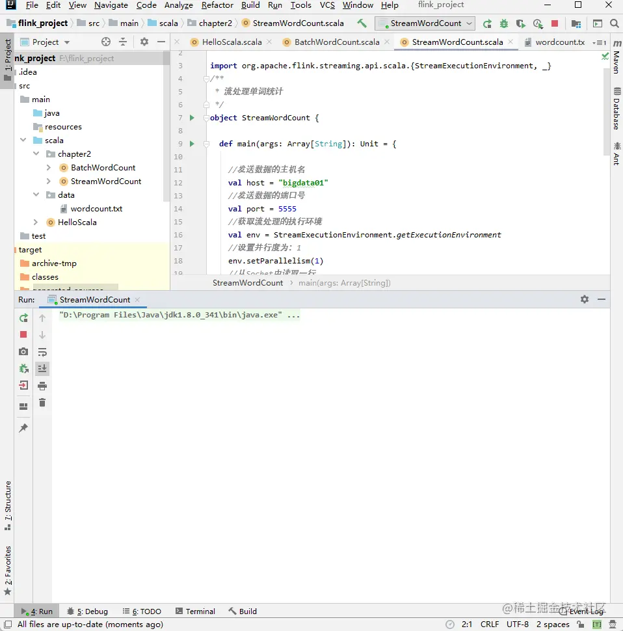Switch to HelloScala.scala tab

click(x=232, y=42)
